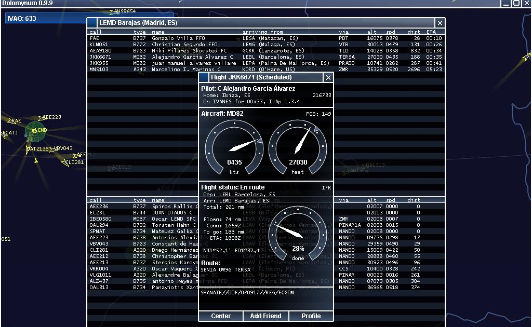Screen dimensions: 532x327
Task: Select the KLM051 arrival row
Action: coord(265,45)
